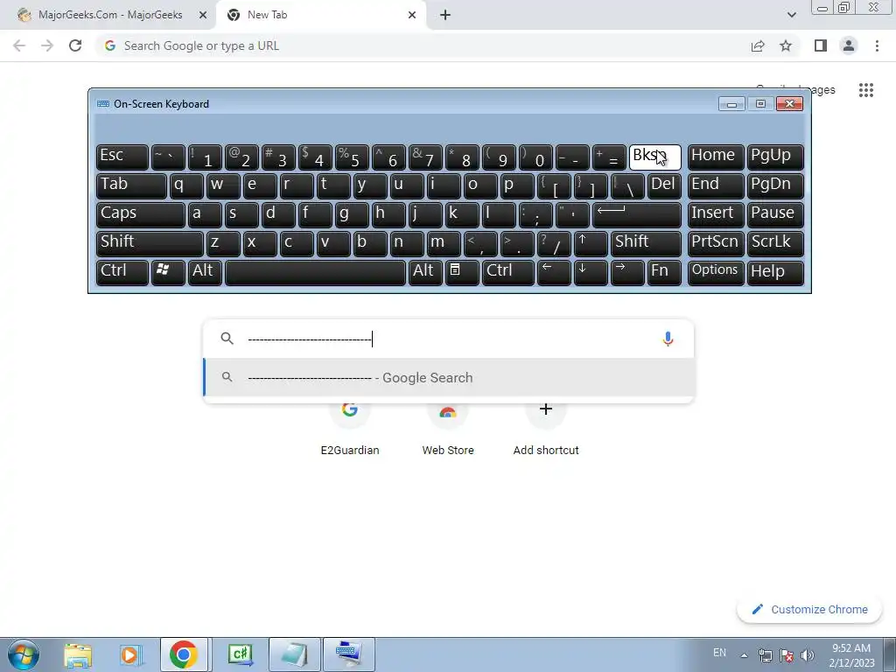The width and height of the screenshot is (896, 672).
Task: Click the EN language indicator
Action: coord(719,653)
